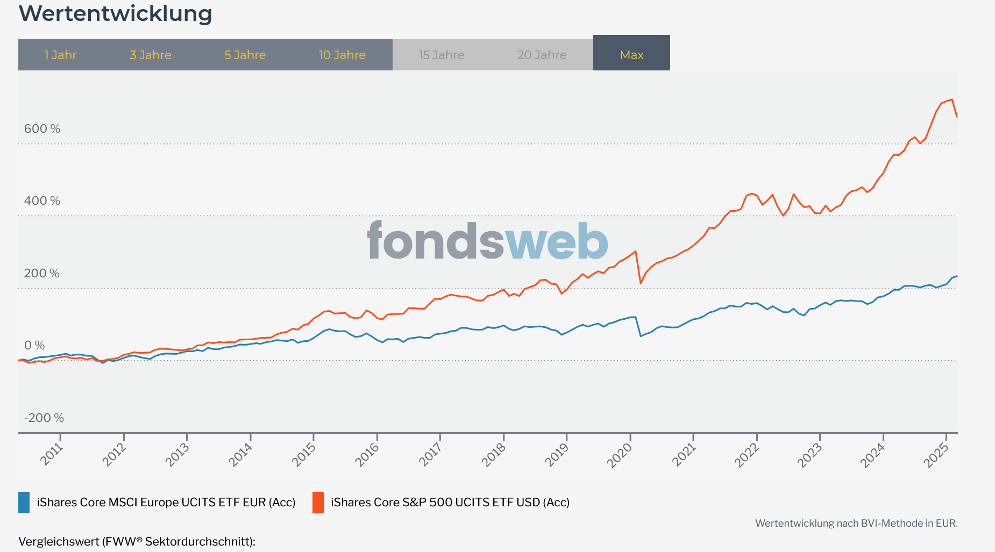
Task: Toggle the iShares Core MSCI Europe series label
Action: tap(166, 503)
